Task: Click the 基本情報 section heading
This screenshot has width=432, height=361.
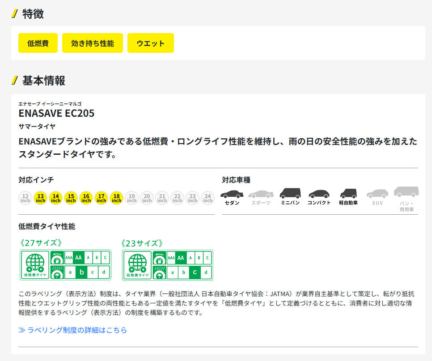Action: (44, 81)
